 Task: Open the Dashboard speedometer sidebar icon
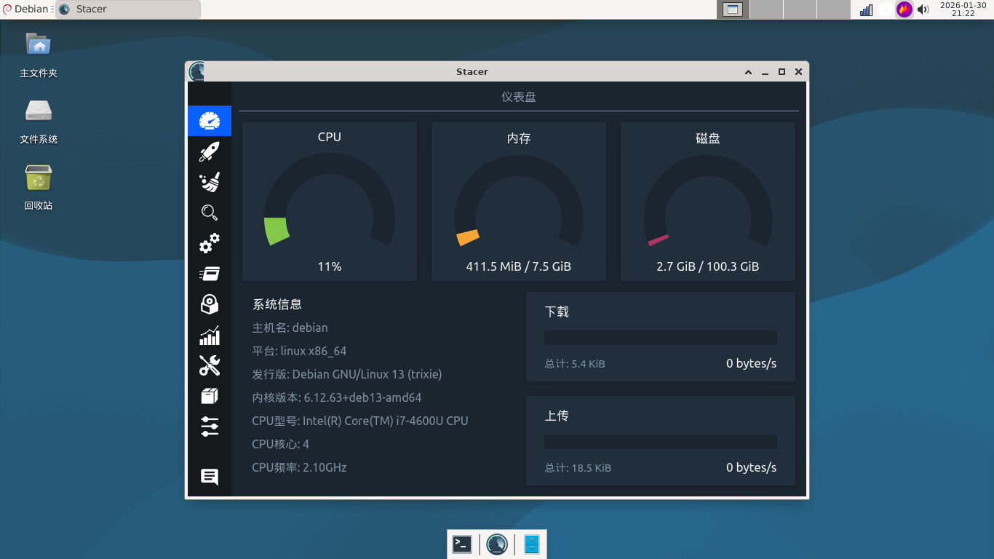click(210, 121)
